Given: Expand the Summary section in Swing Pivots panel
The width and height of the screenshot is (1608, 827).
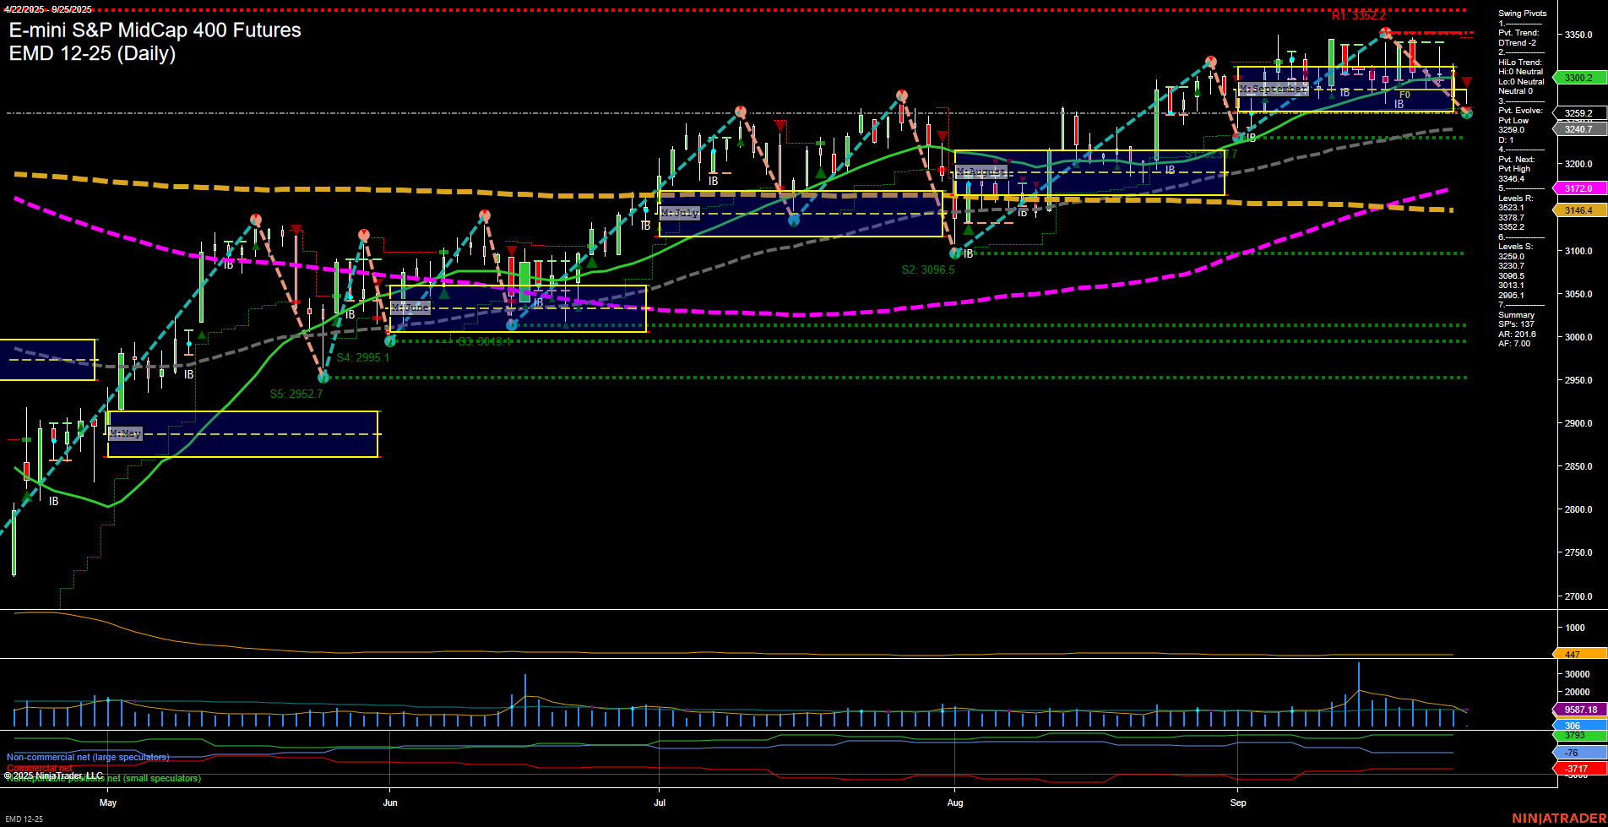Looking at the screenshot, I should (1514, 314).
